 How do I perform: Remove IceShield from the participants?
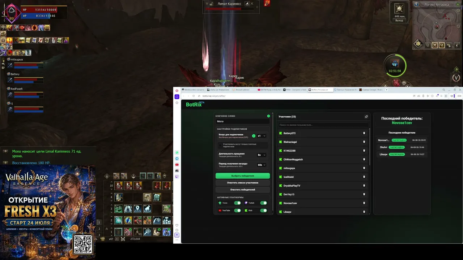364,177
